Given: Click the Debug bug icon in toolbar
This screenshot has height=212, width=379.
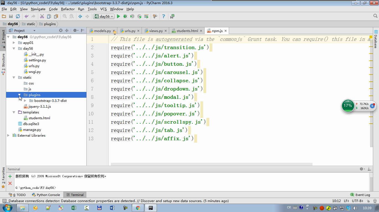Looking at the screenshot, I should click(125, 17).
